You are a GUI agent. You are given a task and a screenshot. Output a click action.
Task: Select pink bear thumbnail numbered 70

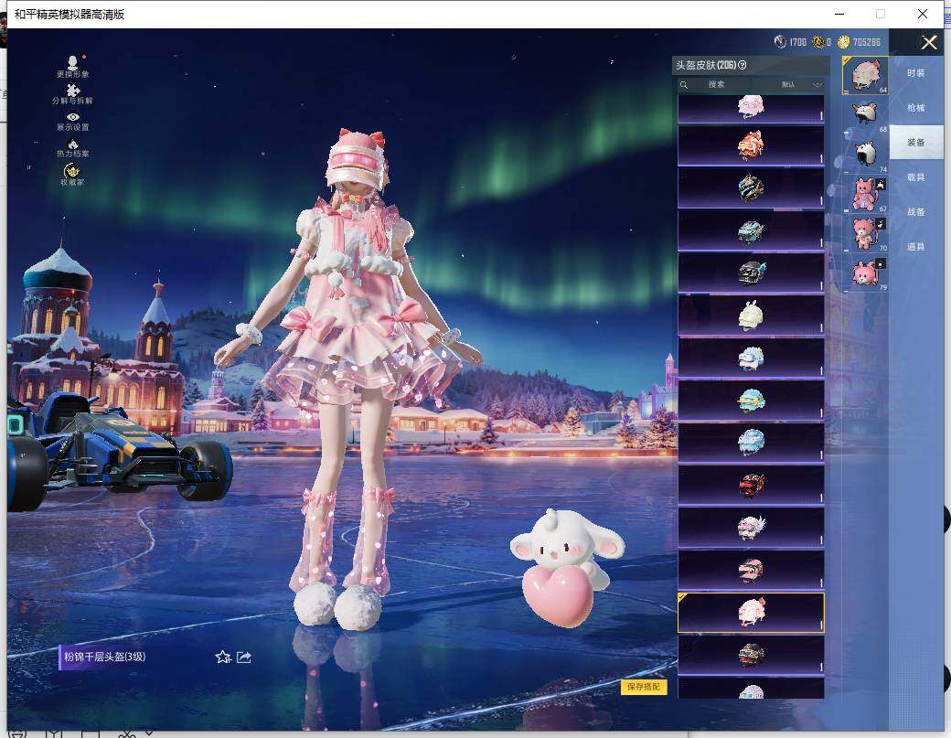coord(865,233)
